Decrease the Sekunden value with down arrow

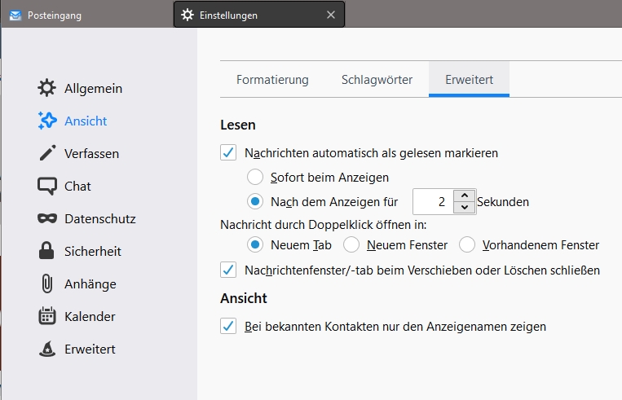pyautogui.click(x=464, y=208)
